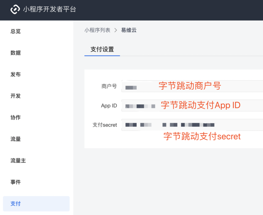The width and height of the screenshot is (263, 215).
Task: Click the 小程序开发者平台 header title
Action: click(50, 9)
